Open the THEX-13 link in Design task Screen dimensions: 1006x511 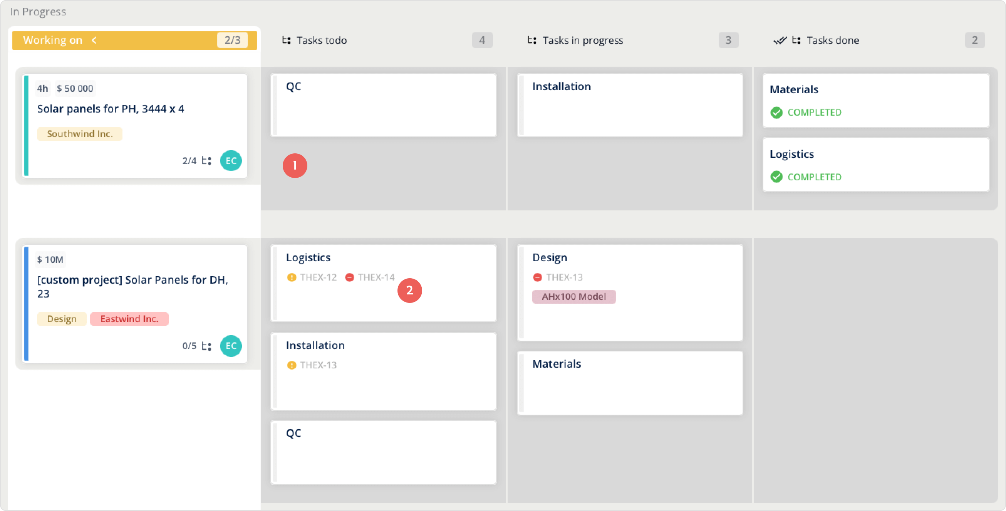[x=564, y=277]
